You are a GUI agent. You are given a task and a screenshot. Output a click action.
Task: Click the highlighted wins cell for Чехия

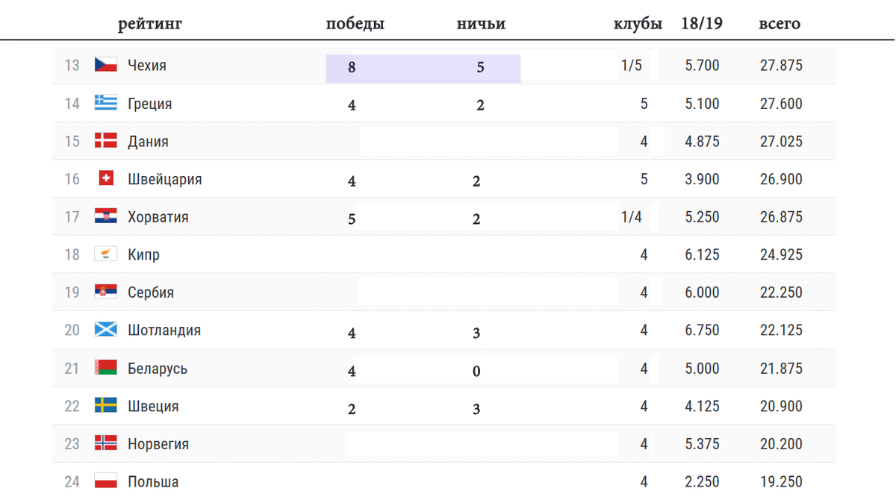click(352, 68)
